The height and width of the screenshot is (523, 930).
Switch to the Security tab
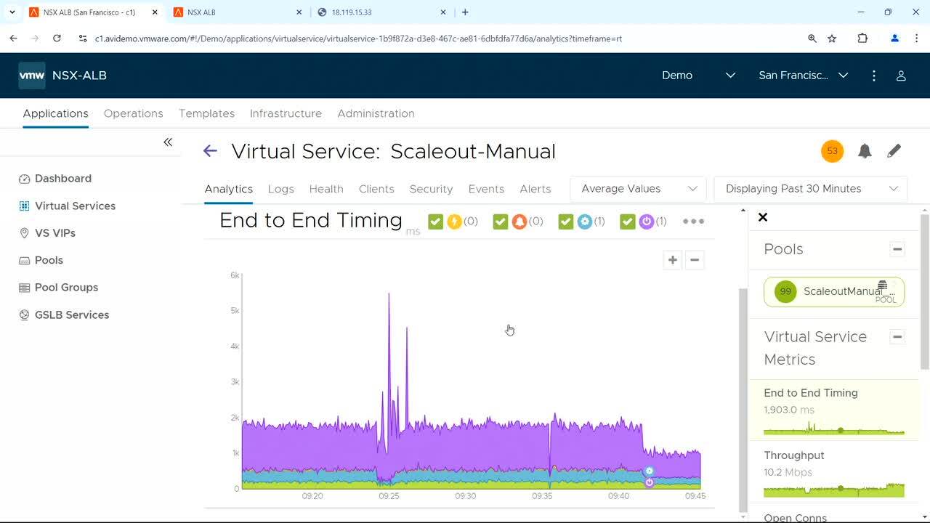[431, 189]
